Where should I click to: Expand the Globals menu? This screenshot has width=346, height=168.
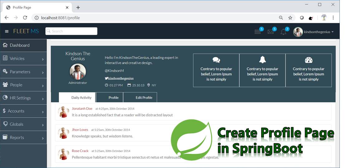23,124
